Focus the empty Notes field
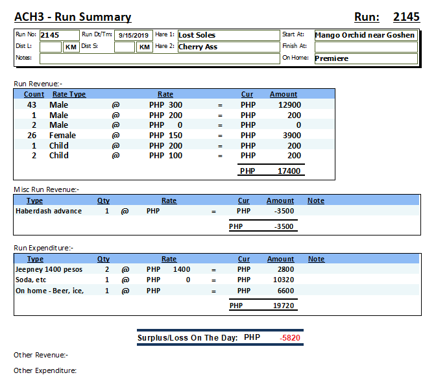Image resolution: width=436 pixels, height=386 pixels. point(159,58)
